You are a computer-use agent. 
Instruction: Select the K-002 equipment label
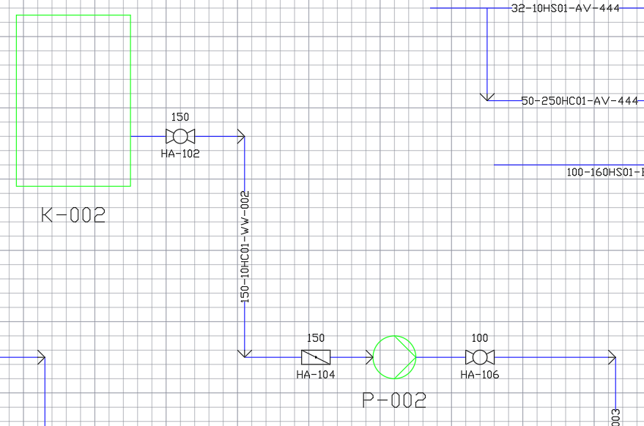73,215
